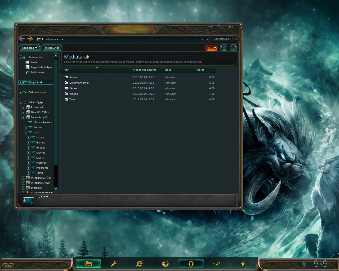Select the Pictures folder in tree
The width and height of the screenshot is (339, 271).
click(x=41, y=163)
